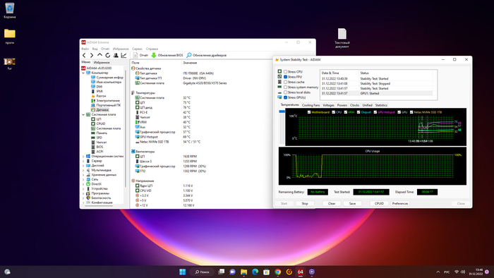Screen dimensions: 494x278
Task: Switch to the Voltages tab
Action: pyautogui.click(x=328, y=105)
